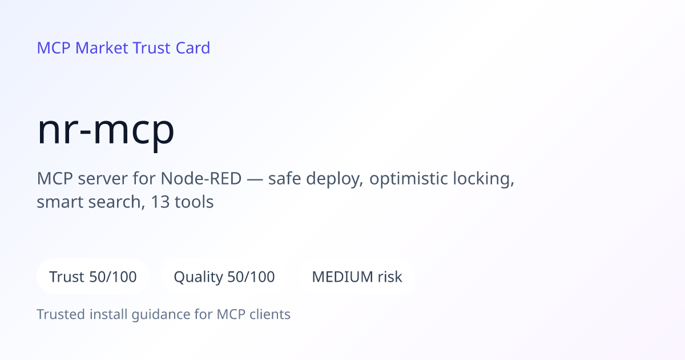Open the Quality 50/100 badge
Screen dimensions: 685x360
pos(224,277)
